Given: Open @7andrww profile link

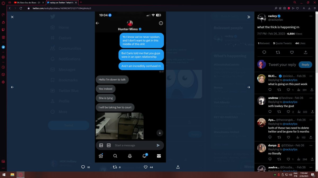Looking at the screenshot, I should click(x=286, y=98).
